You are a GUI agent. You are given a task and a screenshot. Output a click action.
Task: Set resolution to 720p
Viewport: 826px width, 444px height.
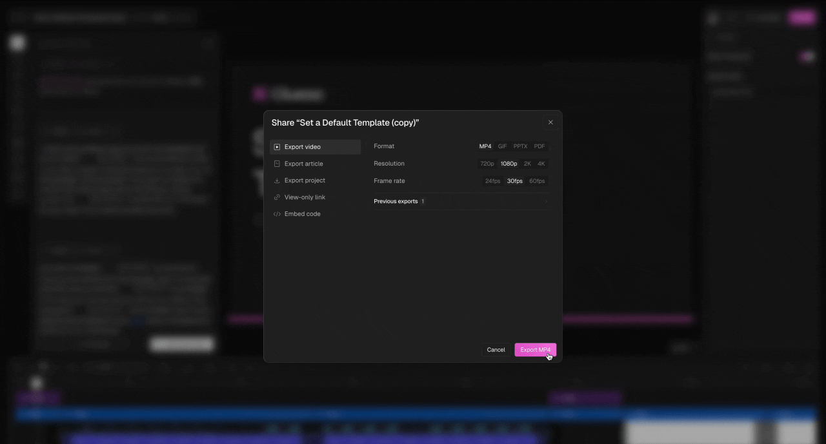click(487, 164)
